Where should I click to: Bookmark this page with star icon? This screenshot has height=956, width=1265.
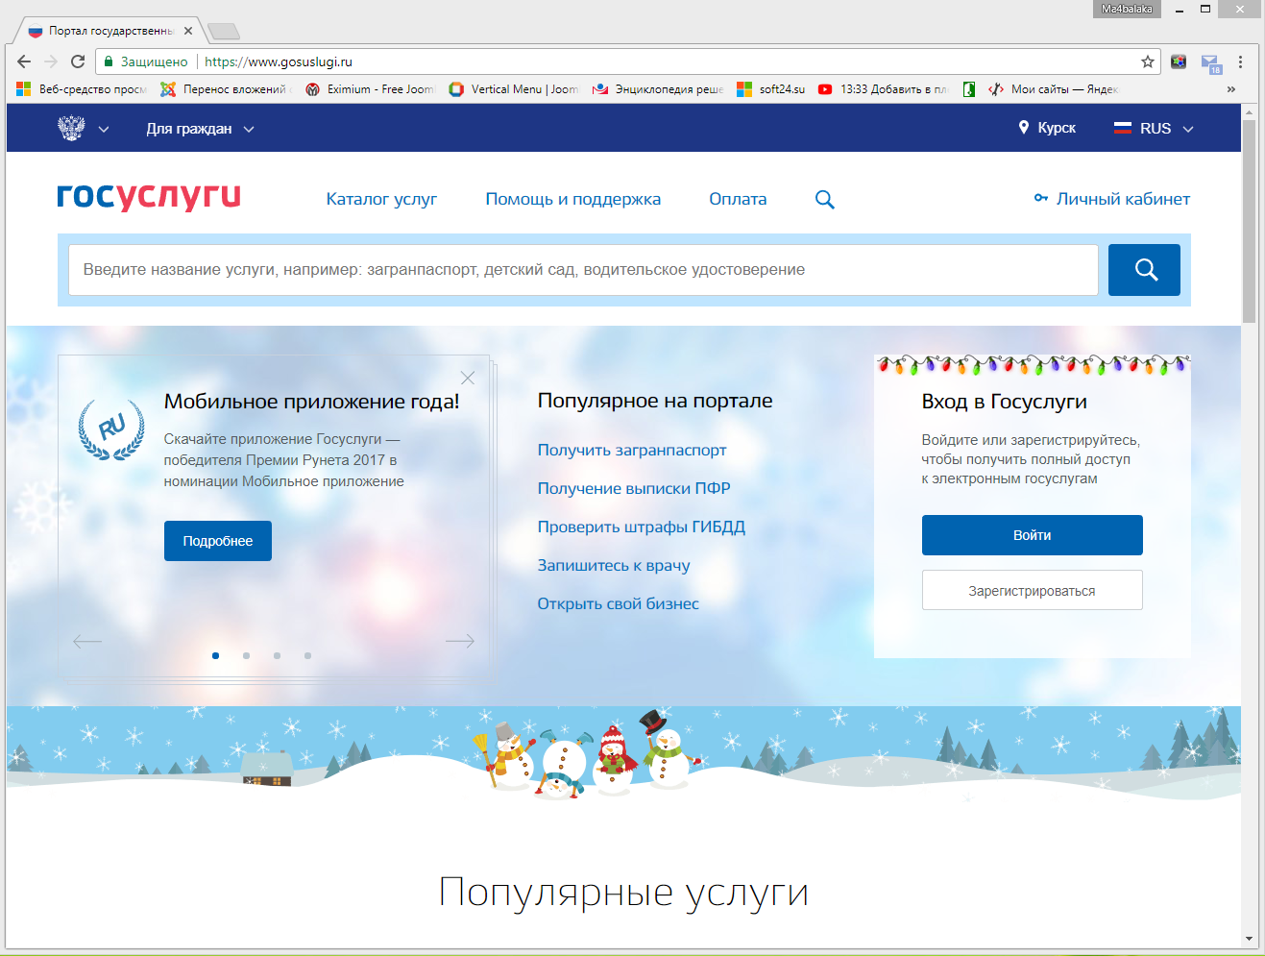1147,61
